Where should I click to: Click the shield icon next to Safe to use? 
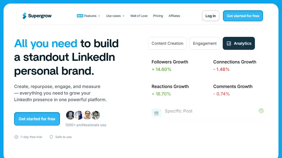tap(51, 137)
